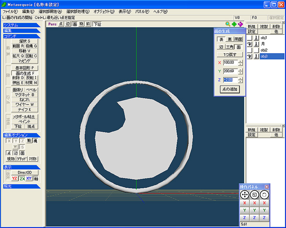Image resolution: width=286 pixels, height=228 pixels.
Task: Toggle 点 display in viewport header
Action: coord(61,24)
